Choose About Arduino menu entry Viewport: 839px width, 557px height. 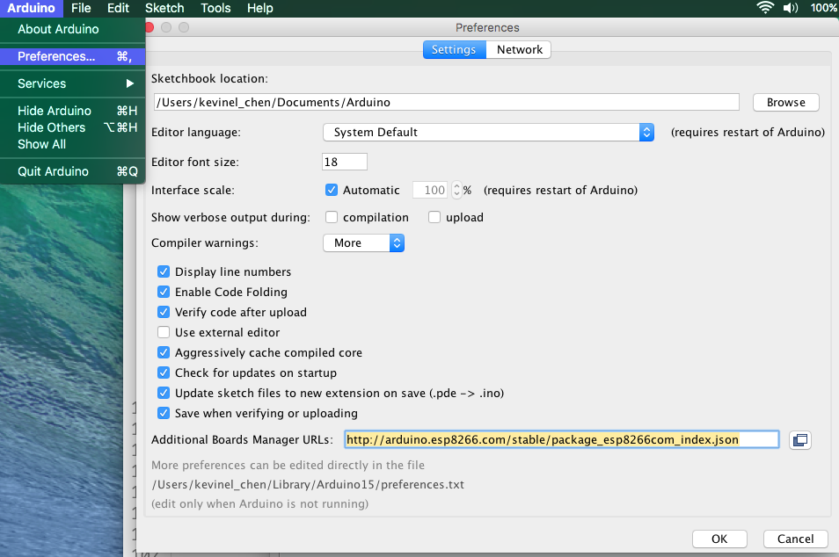(73, 29)
